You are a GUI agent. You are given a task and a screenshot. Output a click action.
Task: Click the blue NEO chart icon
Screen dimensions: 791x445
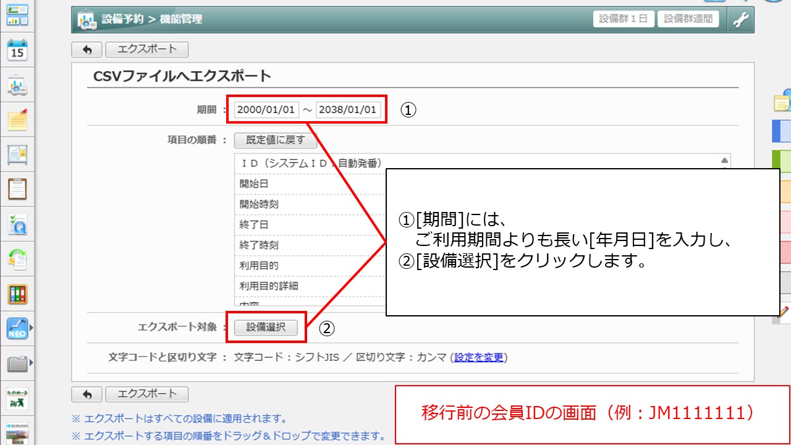coord(17,329)
